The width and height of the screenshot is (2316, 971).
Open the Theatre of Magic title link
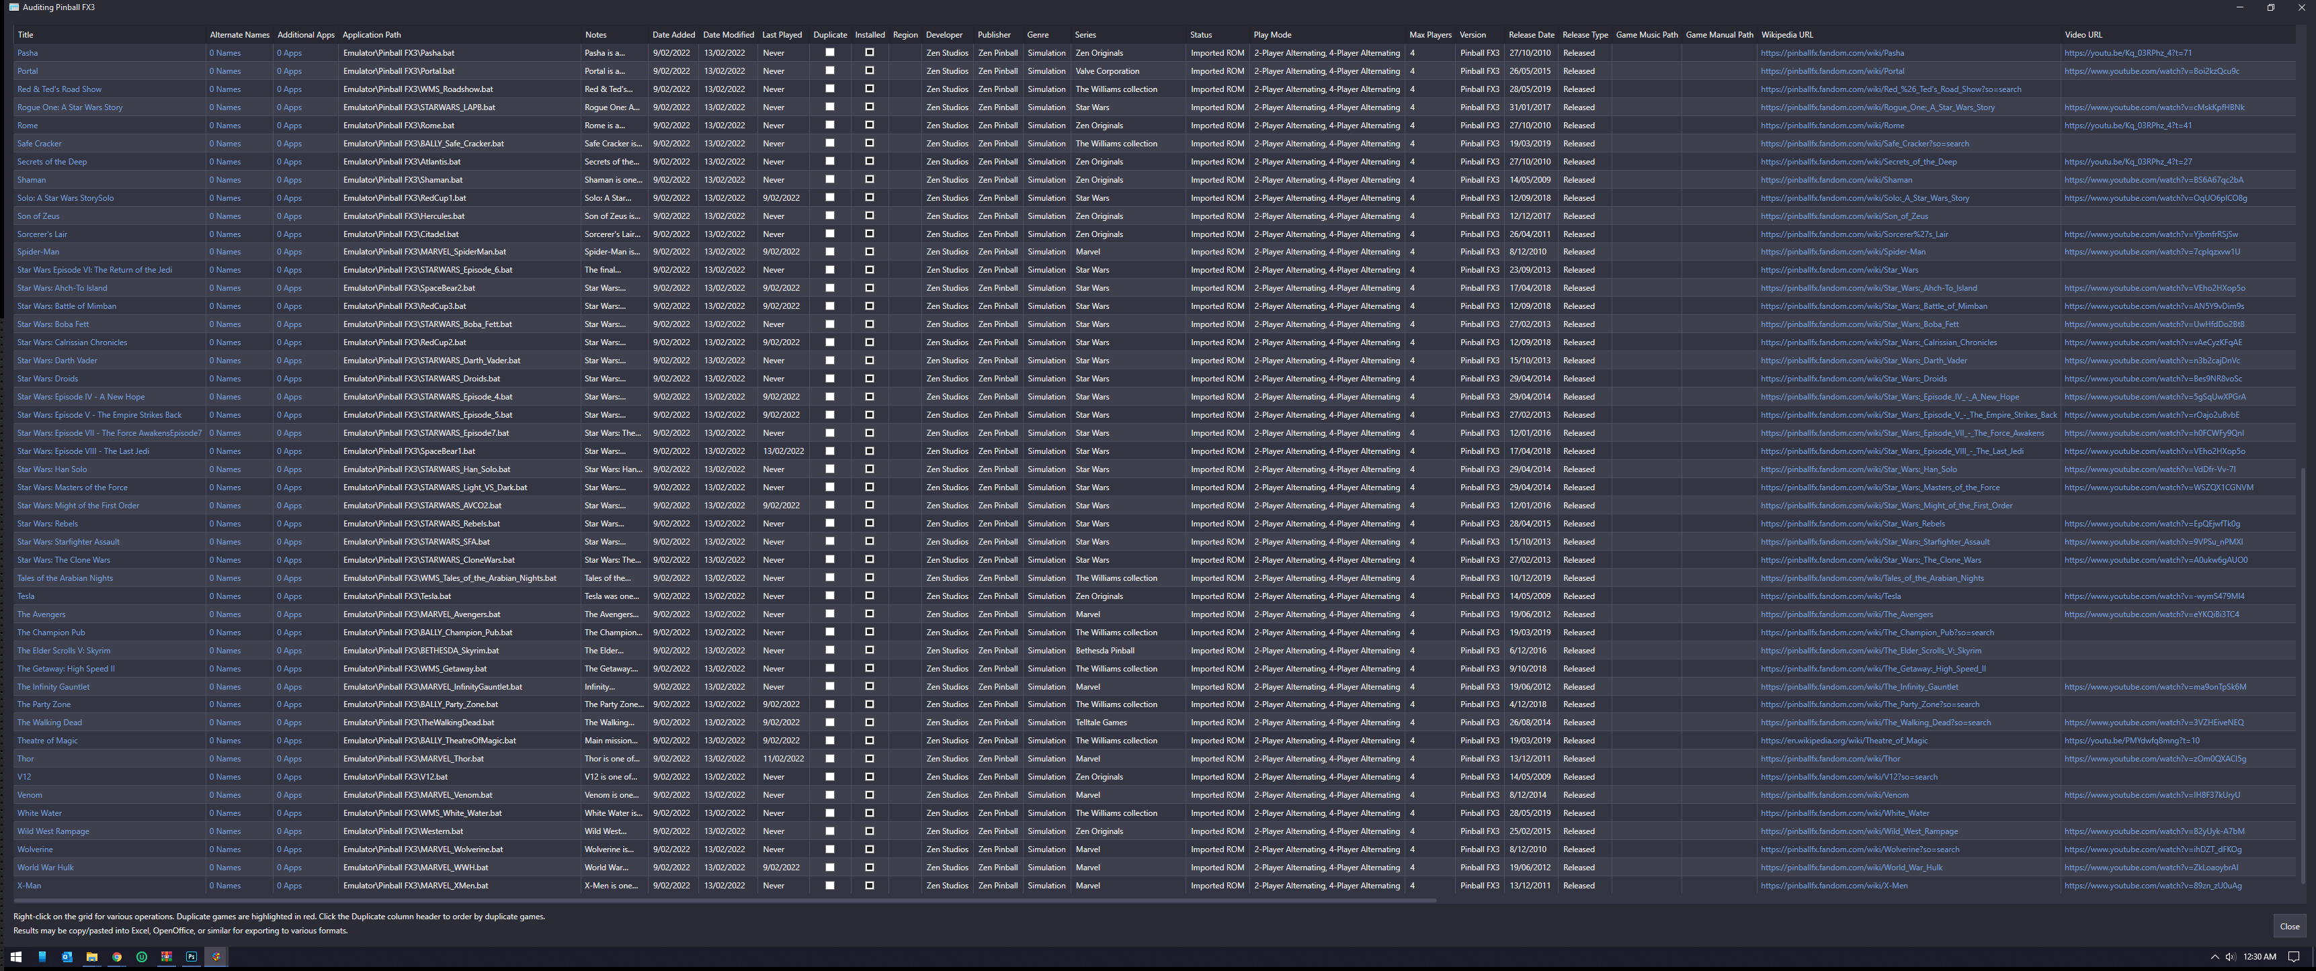pyautogui.click(x=48, y=741)
